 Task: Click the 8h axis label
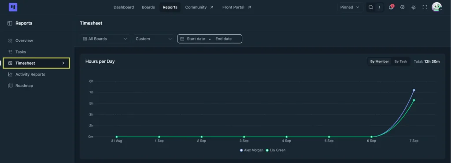91,81
